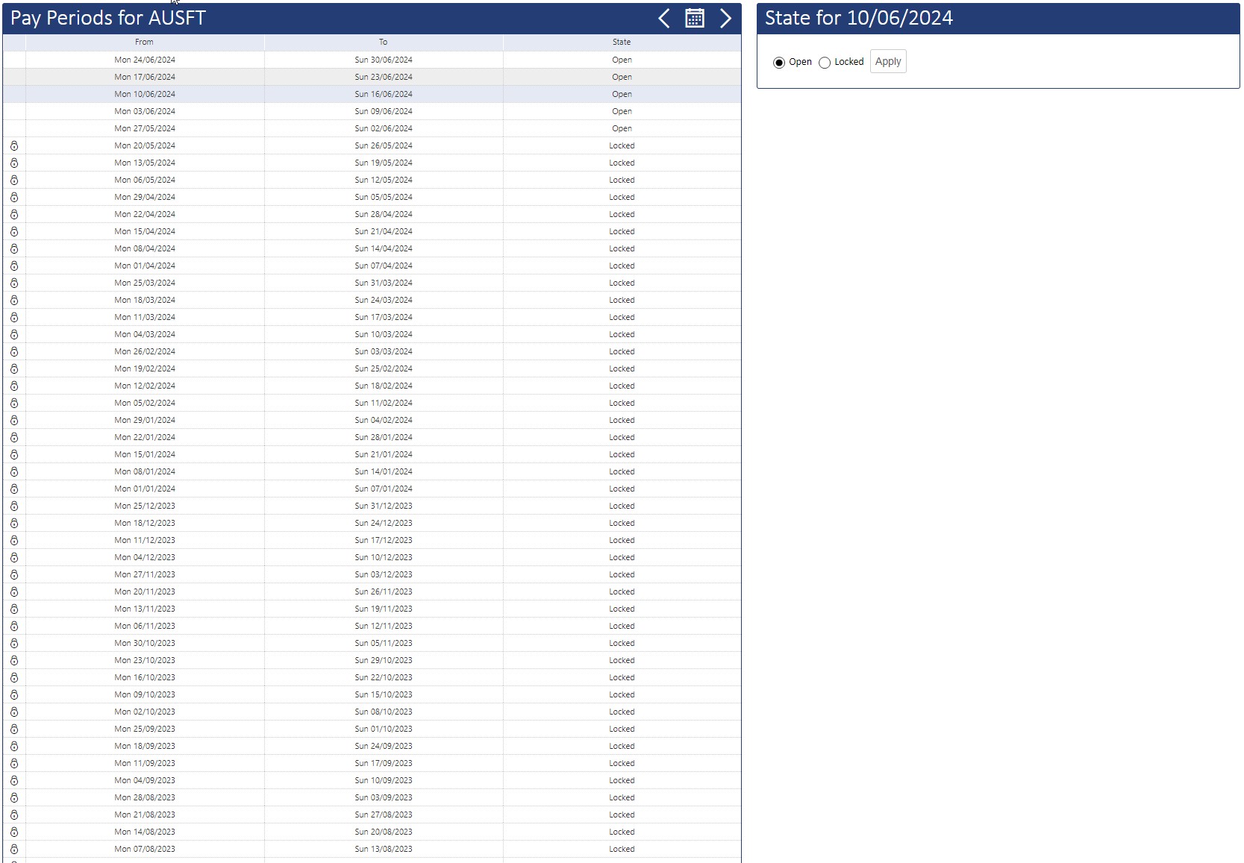Select pay period Mon 15/01/2024
The image size is (1244, 863).
(145, 454)
